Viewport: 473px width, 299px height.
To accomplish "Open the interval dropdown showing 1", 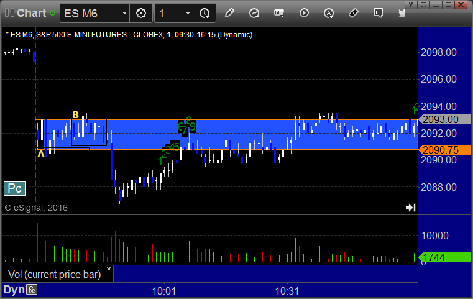I will click(x=188, y=13).
